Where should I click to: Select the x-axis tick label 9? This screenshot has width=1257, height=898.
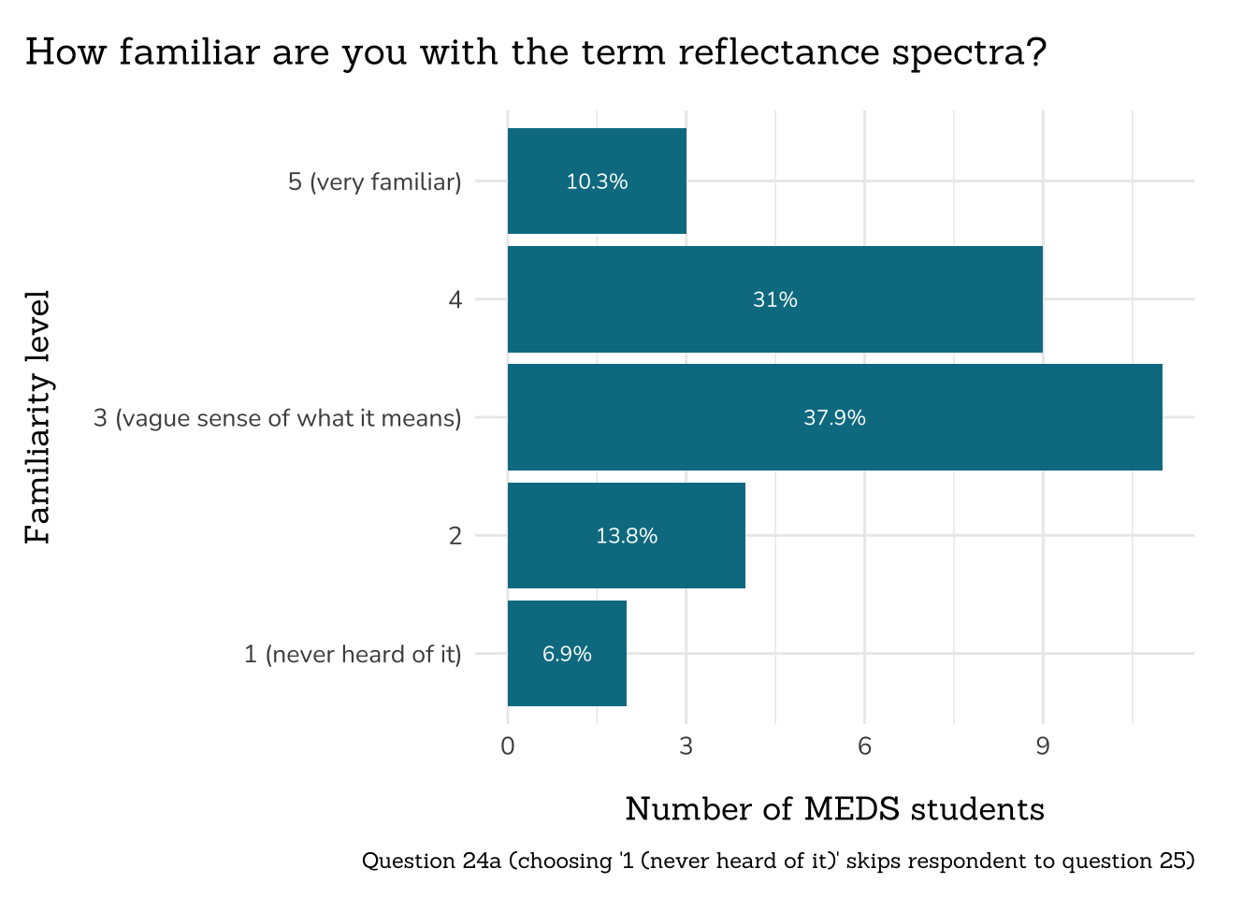[x=1043, y=746]
